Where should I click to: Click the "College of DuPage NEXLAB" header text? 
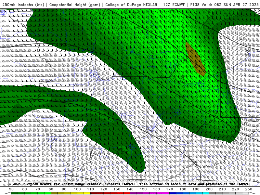(x=131, y=5)
